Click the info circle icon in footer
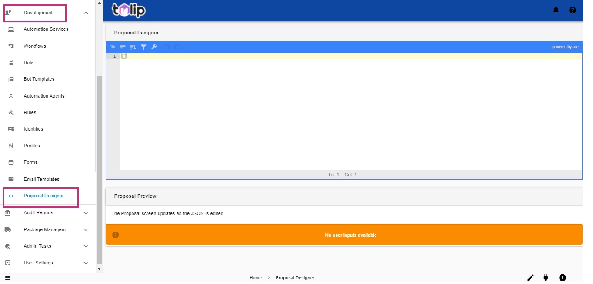The image size is (593, 284). tap(563, 277)
